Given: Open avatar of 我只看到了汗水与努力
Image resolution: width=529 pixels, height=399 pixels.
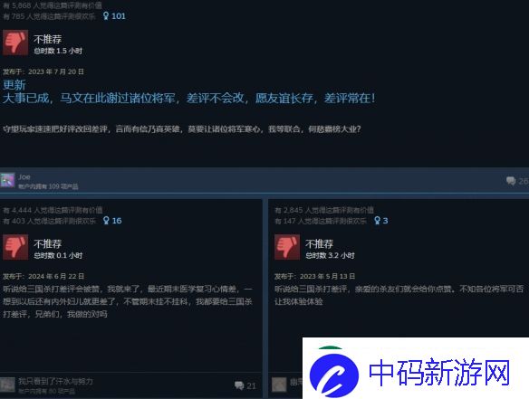Looking at the screenshot, I should (7, 385).
